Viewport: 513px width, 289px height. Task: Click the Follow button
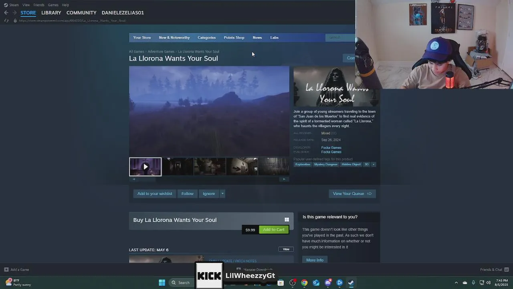[187, 194]
